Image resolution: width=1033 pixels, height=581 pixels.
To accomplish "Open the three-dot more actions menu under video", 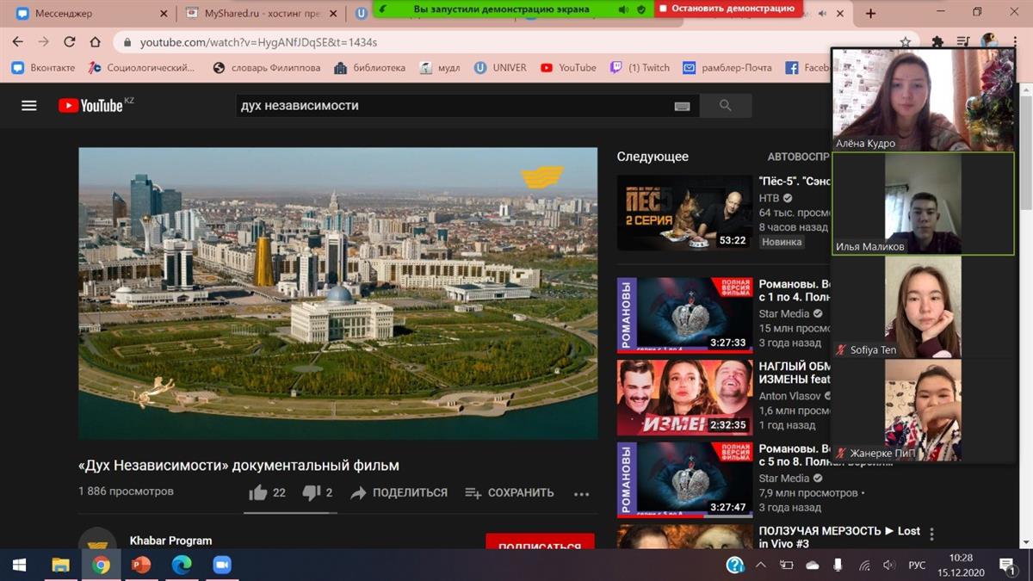I will coord(582,493).
